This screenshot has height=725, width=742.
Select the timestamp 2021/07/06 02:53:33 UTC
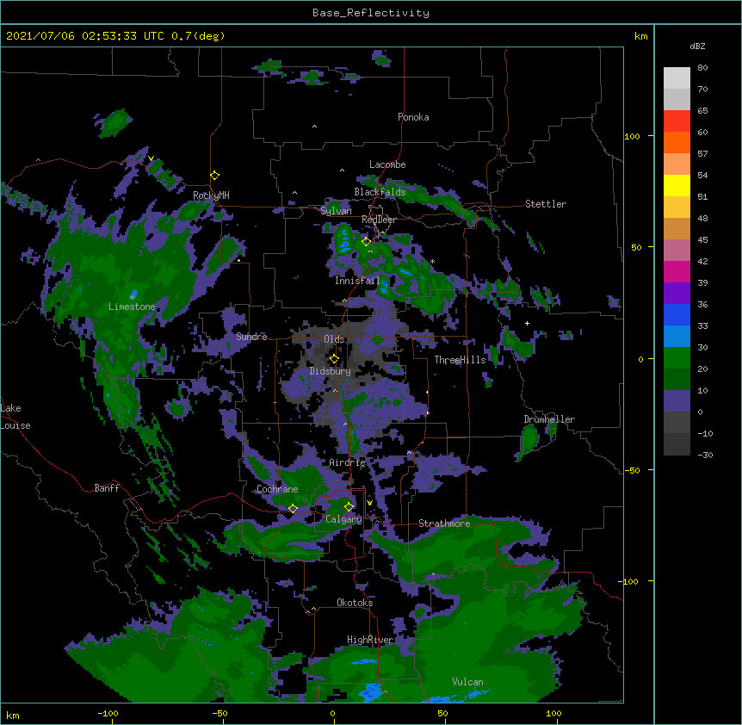85,36
